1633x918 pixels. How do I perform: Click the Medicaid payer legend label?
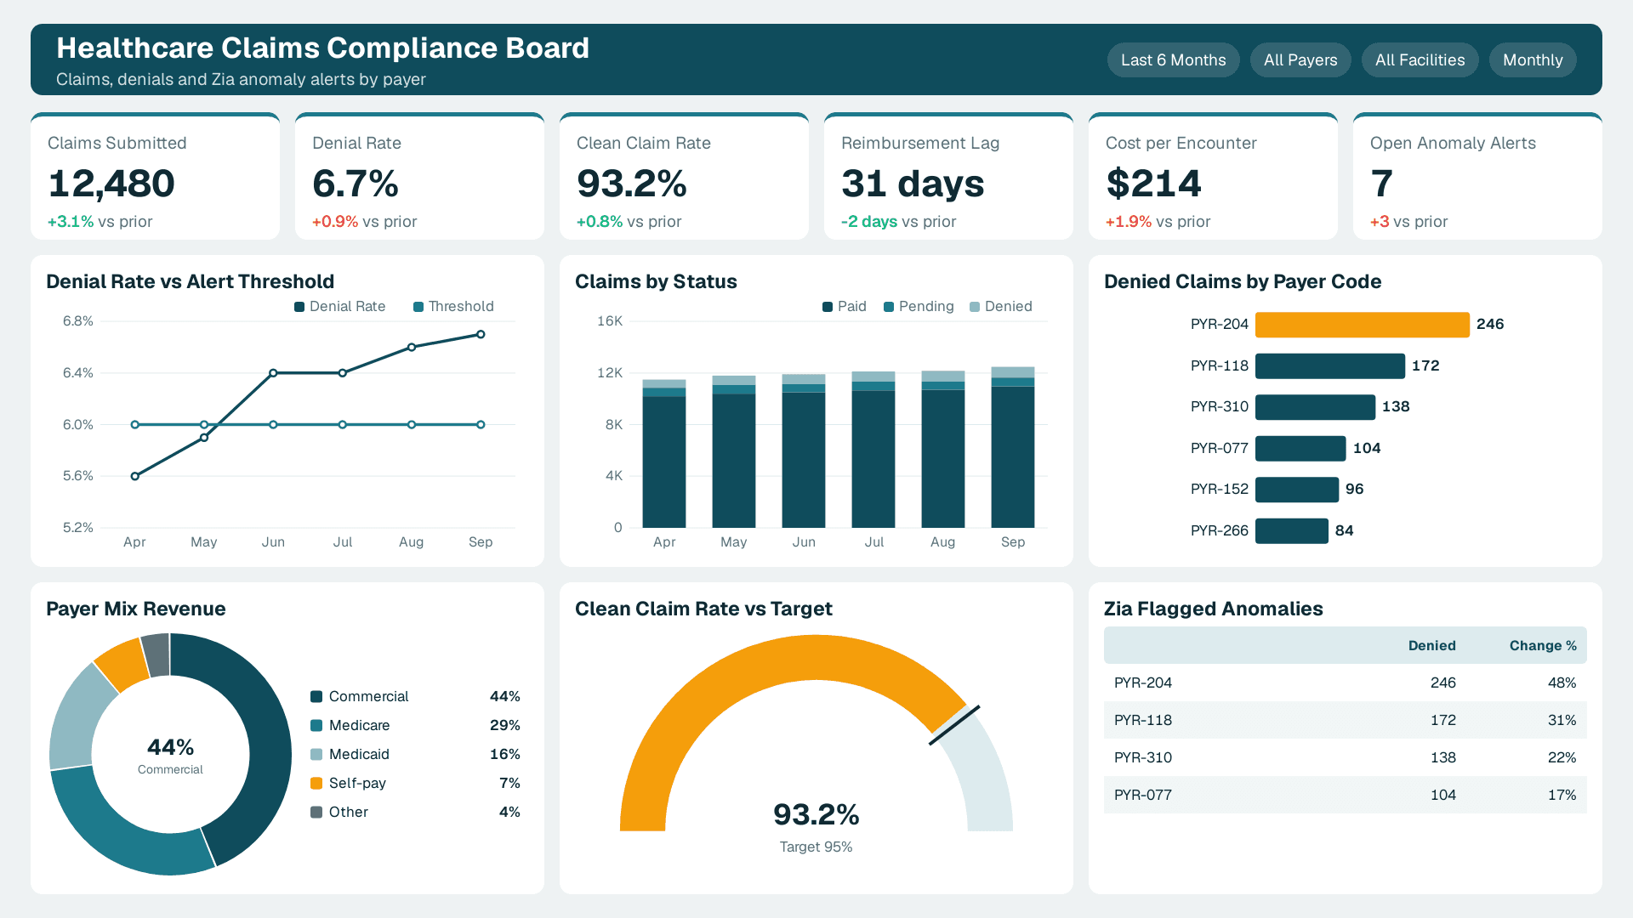point(359,755)
